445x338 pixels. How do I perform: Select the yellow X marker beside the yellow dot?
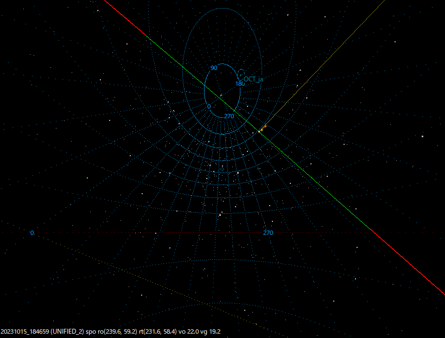pyautogui.click(x=262, y=130)
